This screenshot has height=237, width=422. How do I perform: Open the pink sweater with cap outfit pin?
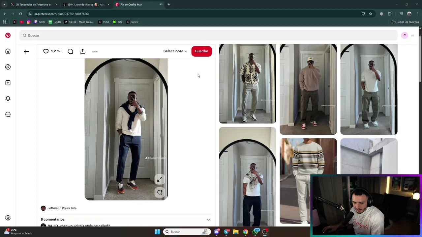[x=308, y=89]
